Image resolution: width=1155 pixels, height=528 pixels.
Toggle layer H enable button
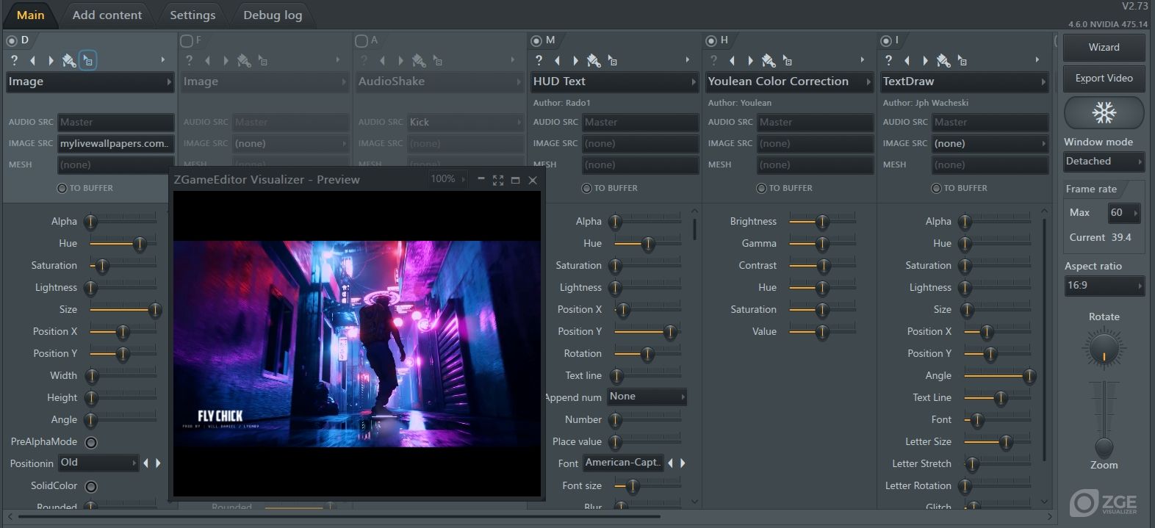pos(711,40)
